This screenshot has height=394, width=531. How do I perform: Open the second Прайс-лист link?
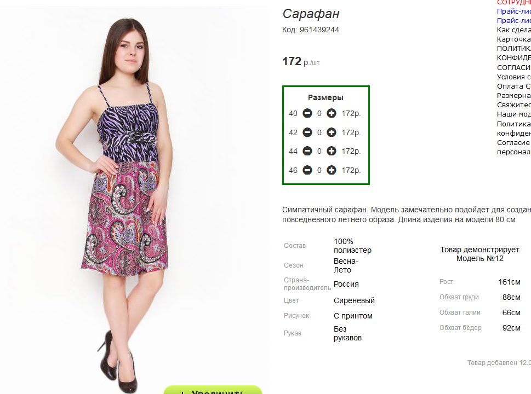pos(513,21)
